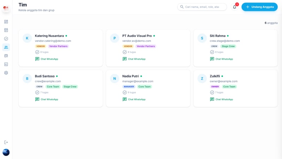Focus the member search field

[202, 7]
